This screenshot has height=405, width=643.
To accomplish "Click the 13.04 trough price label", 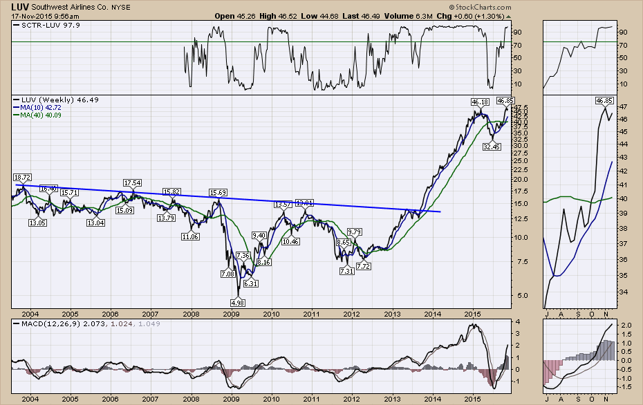I will 95,223.
